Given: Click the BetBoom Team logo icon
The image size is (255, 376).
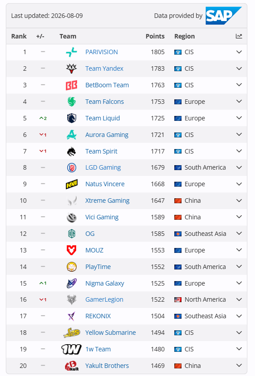Looking at the screenshot, I should [72, 85].
